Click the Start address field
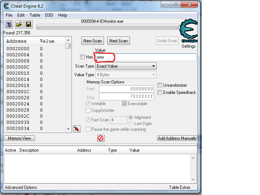 pos(126,89)
